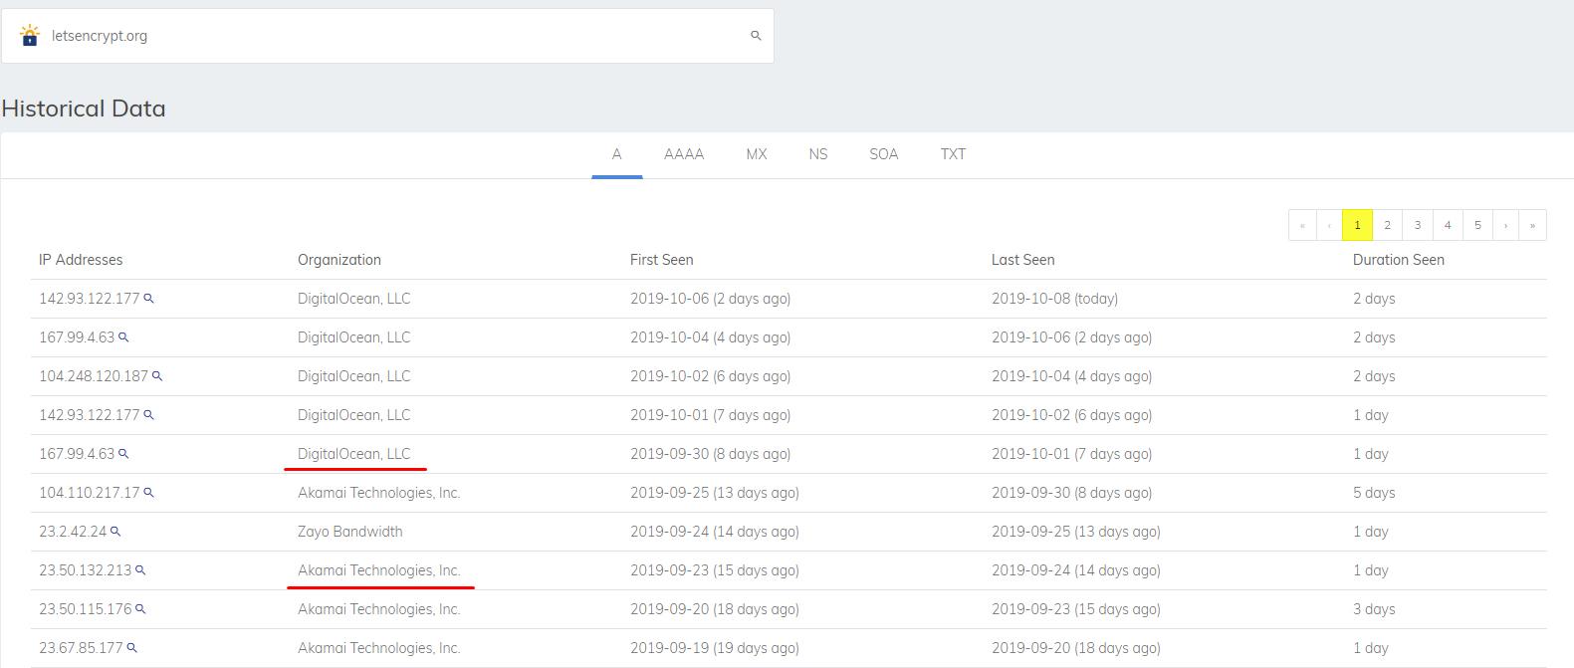Screen dimensions: 1574x668
Task: Click last seen 2019-09-23 (15 days ago)
Action: coord(1076,609)
